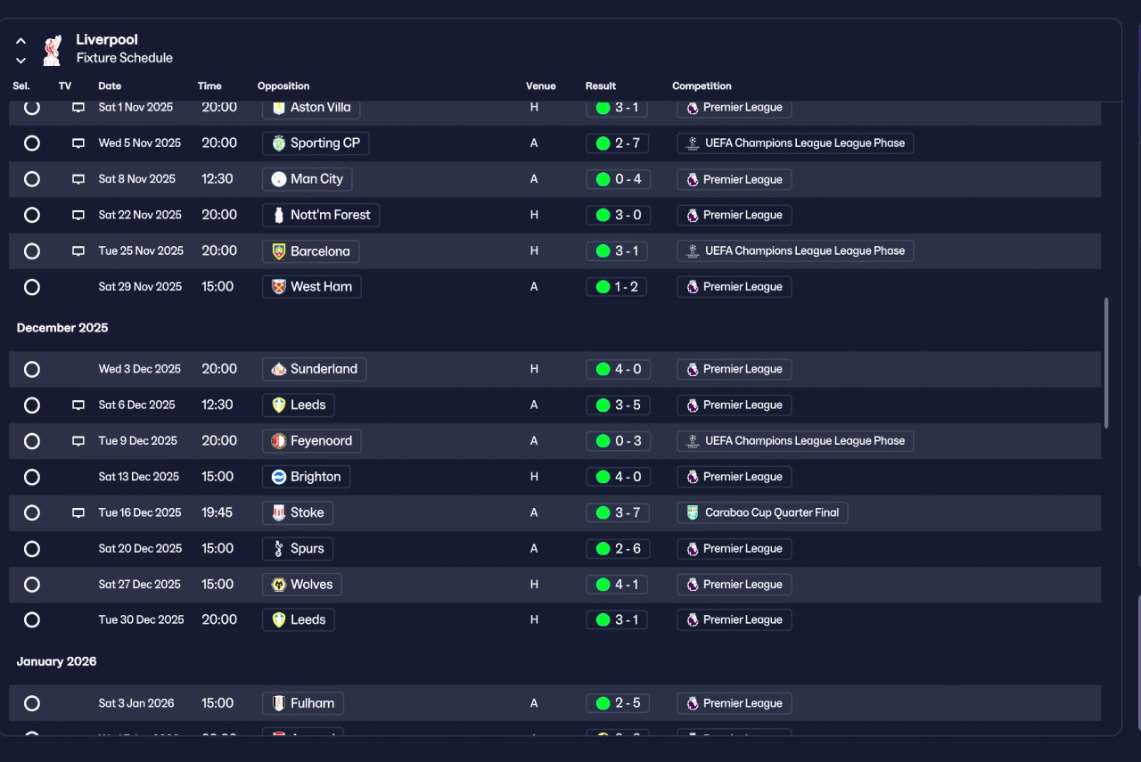The width and height of the screenshot is (1141, 762).
Task: Click Stoke club badge icon
Action: [279, 512]
